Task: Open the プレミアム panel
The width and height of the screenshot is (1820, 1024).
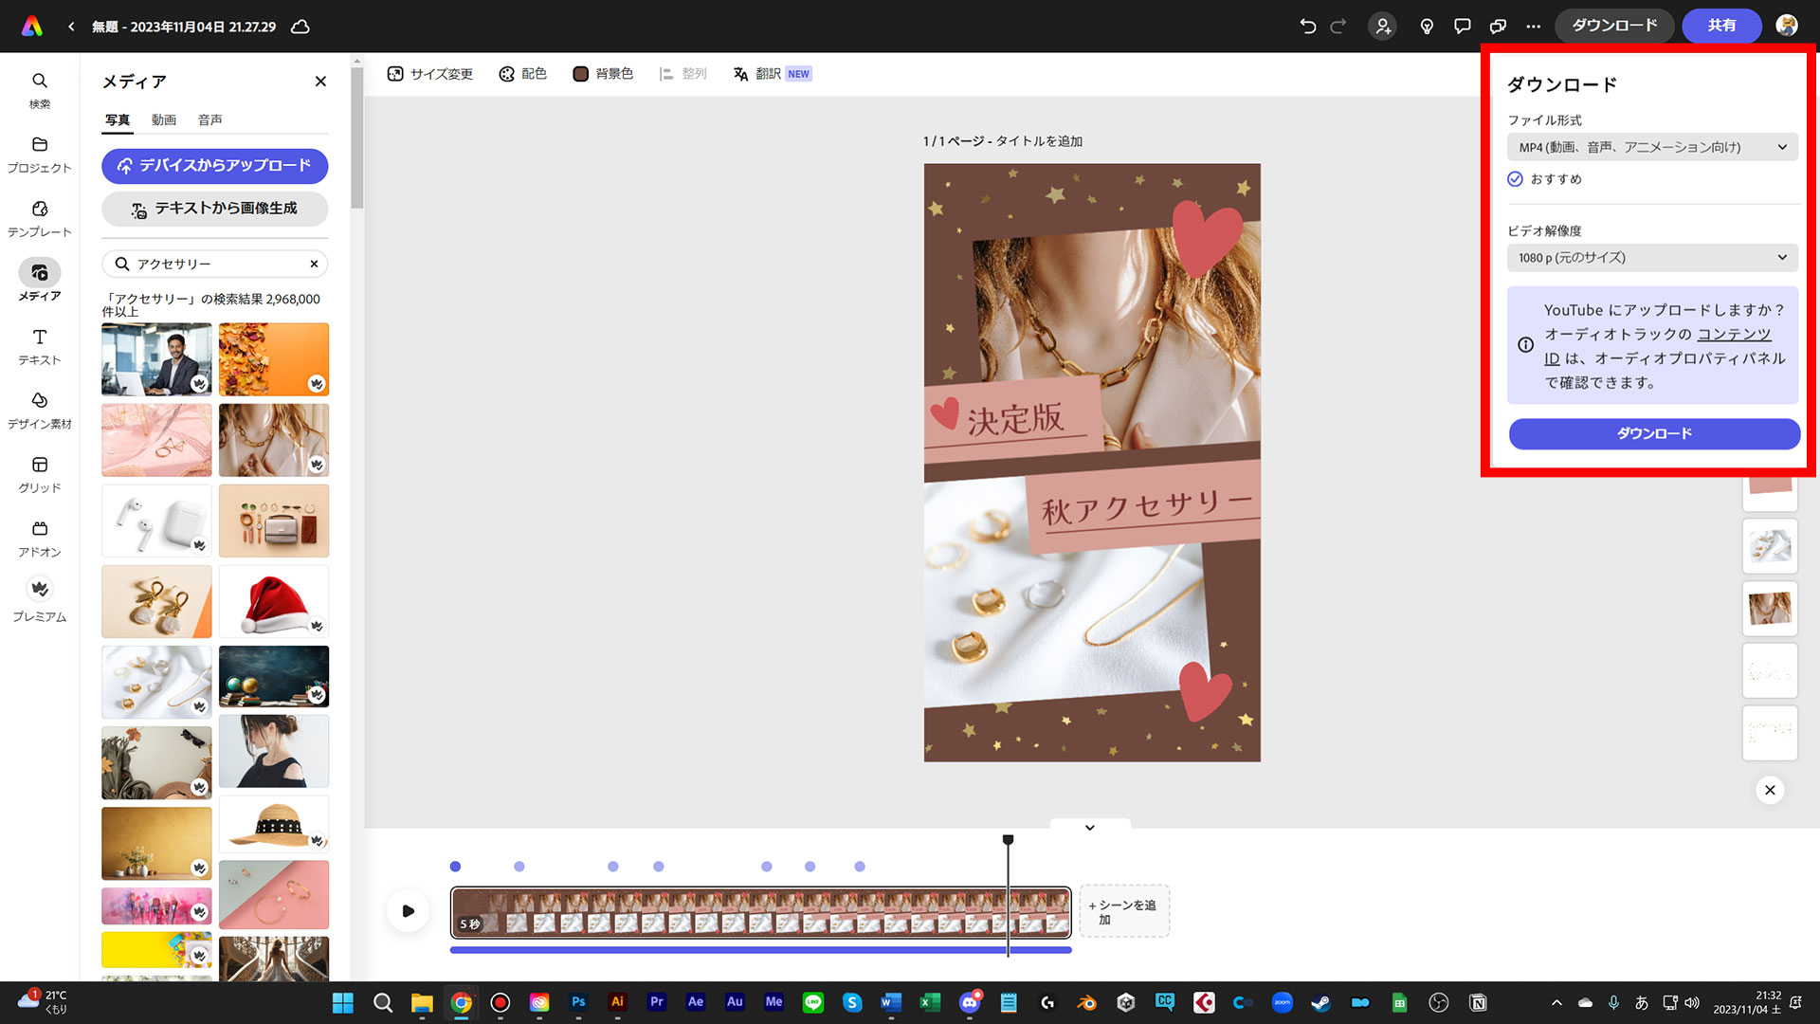Action: click(39, 597)
